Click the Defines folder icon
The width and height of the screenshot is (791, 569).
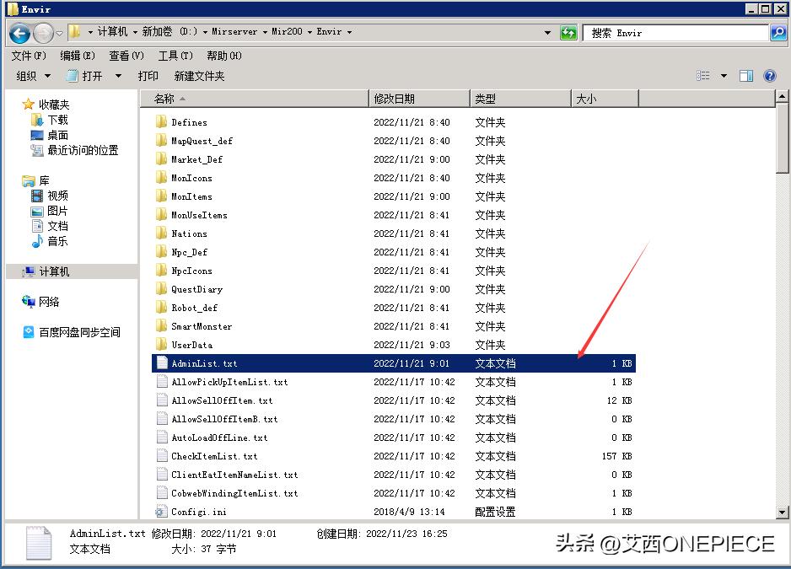tap(161, 122)
